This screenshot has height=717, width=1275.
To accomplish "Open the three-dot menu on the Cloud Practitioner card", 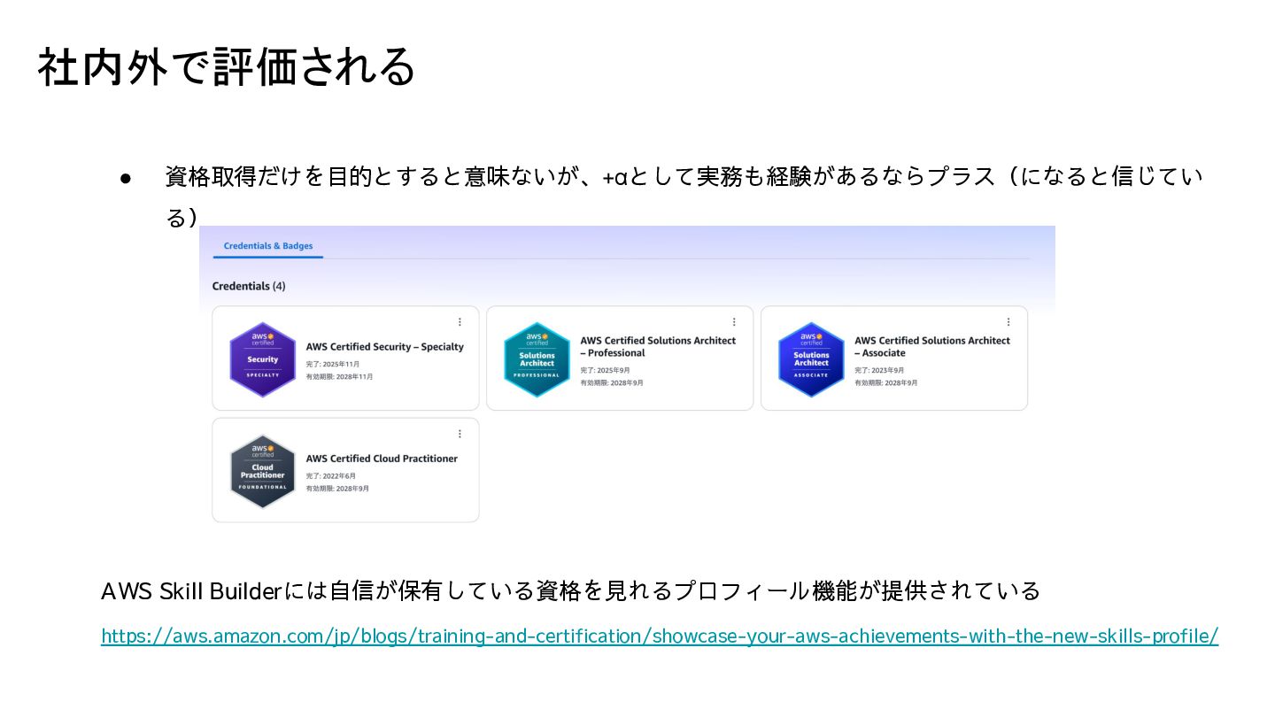I will tap(460, 434).
